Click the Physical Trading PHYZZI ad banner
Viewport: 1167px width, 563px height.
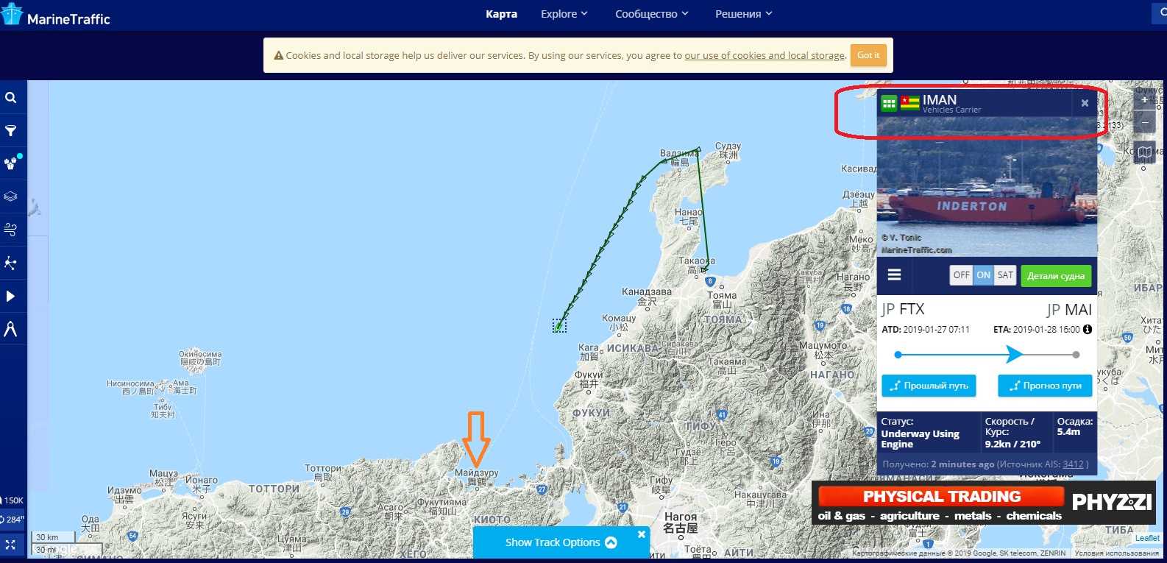point(984,503)
